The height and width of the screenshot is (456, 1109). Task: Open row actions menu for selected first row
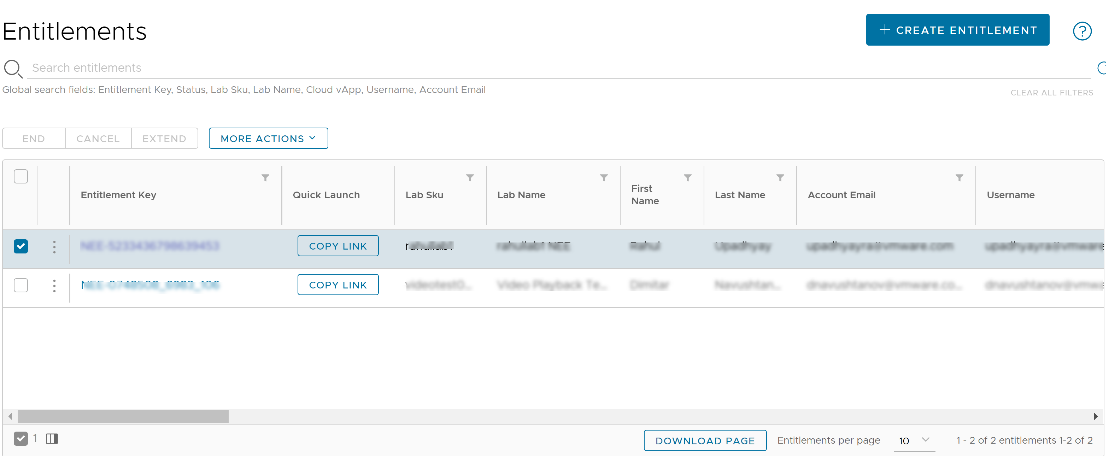pos(54,247)
